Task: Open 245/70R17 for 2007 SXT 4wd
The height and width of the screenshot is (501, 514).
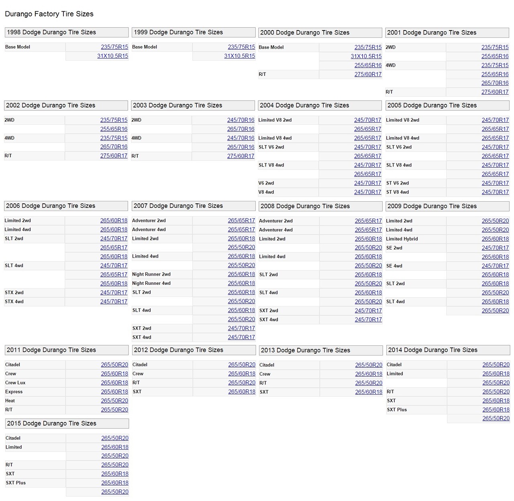Action: tap(241, 337)
